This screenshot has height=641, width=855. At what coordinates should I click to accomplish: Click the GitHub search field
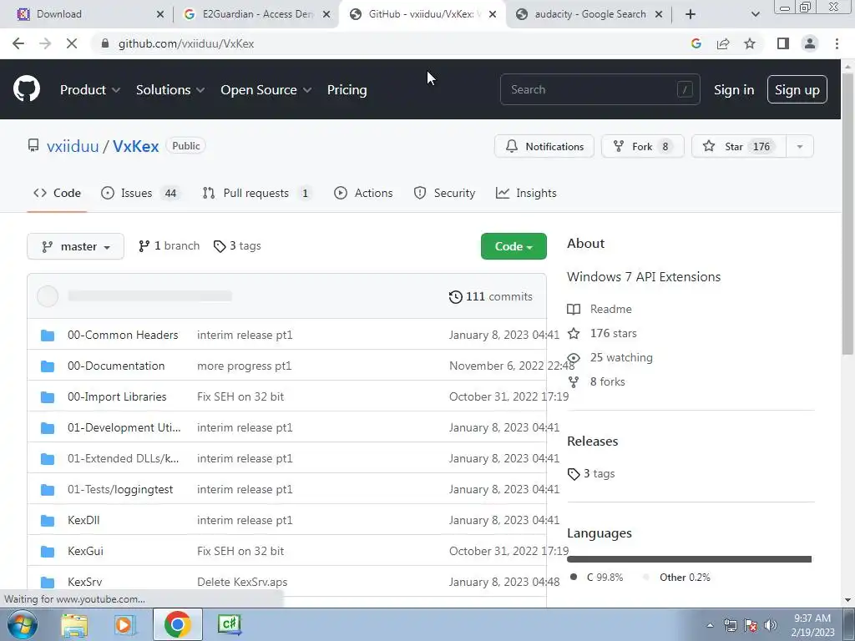(x=600, y=89)
